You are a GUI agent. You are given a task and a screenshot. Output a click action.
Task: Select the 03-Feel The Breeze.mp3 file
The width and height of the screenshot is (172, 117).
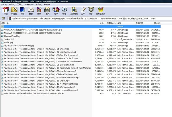pyautogui.click(x=41, y=55)
